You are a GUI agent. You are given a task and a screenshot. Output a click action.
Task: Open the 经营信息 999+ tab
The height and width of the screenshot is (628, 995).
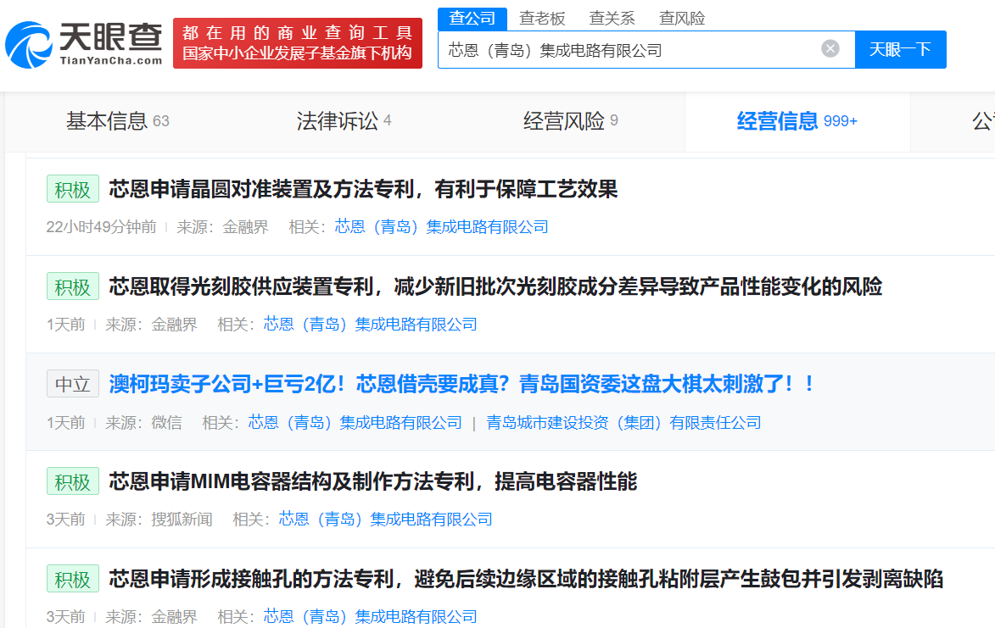point(797,121)
